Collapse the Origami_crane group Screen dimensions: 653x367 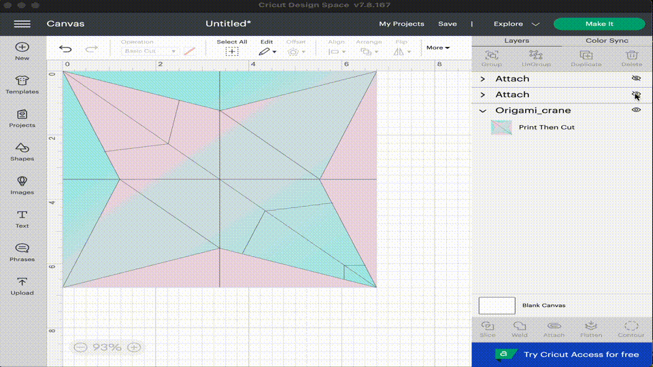pyautogui.click(x=483, y=111)
